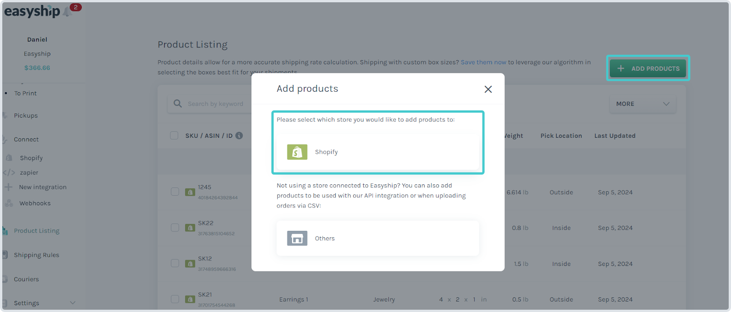
Task: Click the Shopify icon on row SK12
Action: click(x=190, y=264)
